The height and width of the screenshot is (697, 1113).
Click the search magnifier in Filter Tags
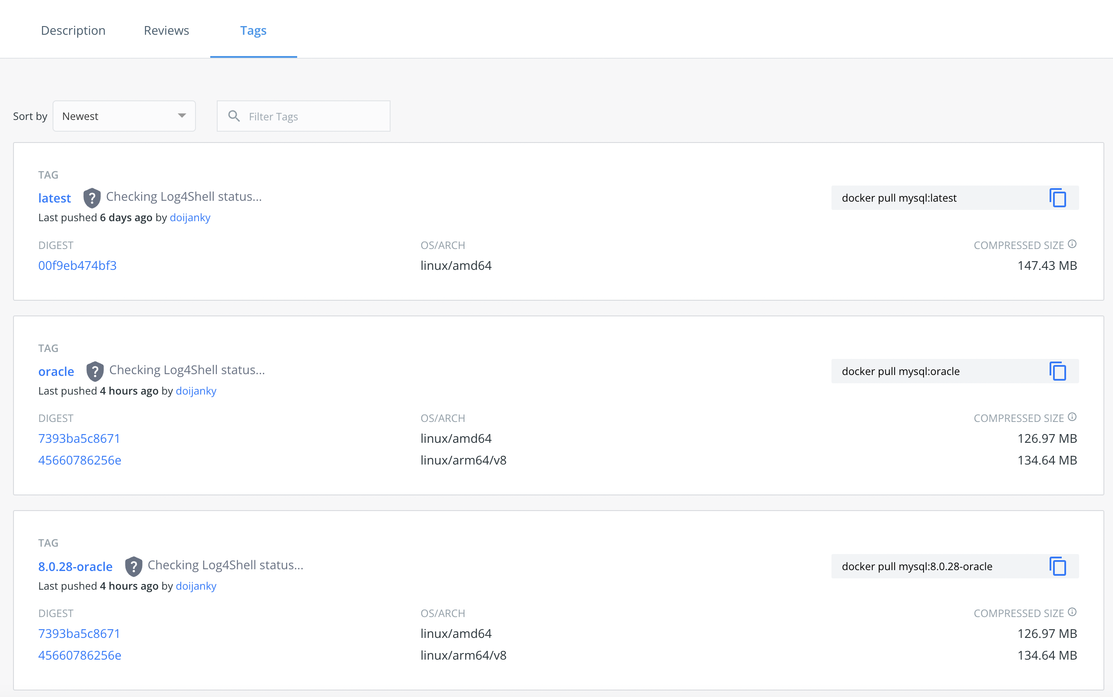coord(234,116)
